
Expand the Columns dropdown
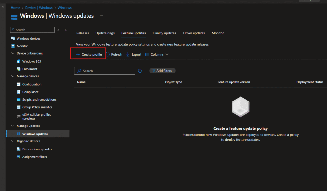point(157,55)
